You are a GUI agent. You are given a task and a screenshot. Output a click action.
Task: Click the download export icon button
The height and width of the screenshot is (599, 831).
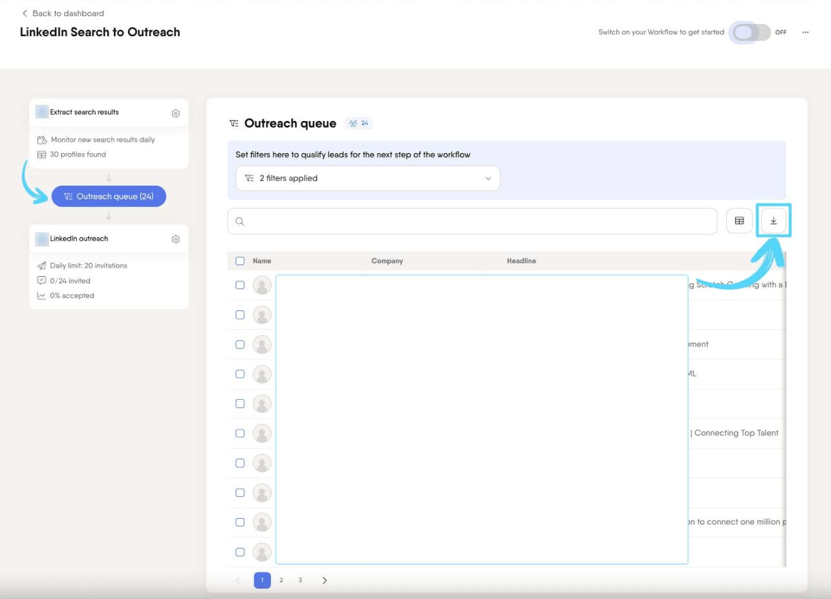coord(773,221)
